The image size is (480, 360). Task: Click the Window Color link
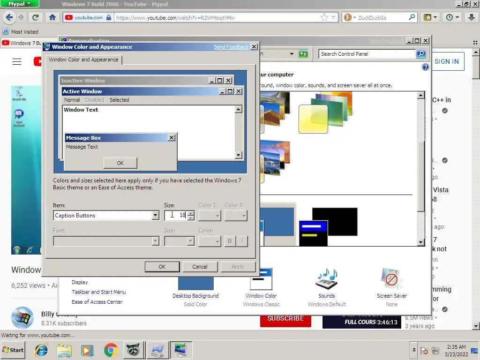pyautogui.click(x=261, y=296)
